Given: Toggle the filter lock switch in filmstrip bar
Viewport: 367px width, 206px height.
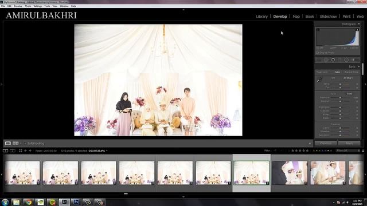Looking at the screenshot, I should click(x=363, y=151).
